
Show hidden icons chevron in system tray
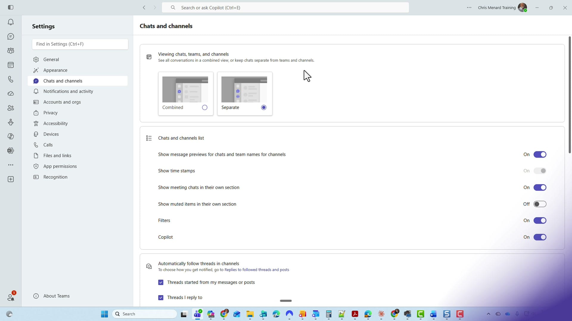[488, 314]
